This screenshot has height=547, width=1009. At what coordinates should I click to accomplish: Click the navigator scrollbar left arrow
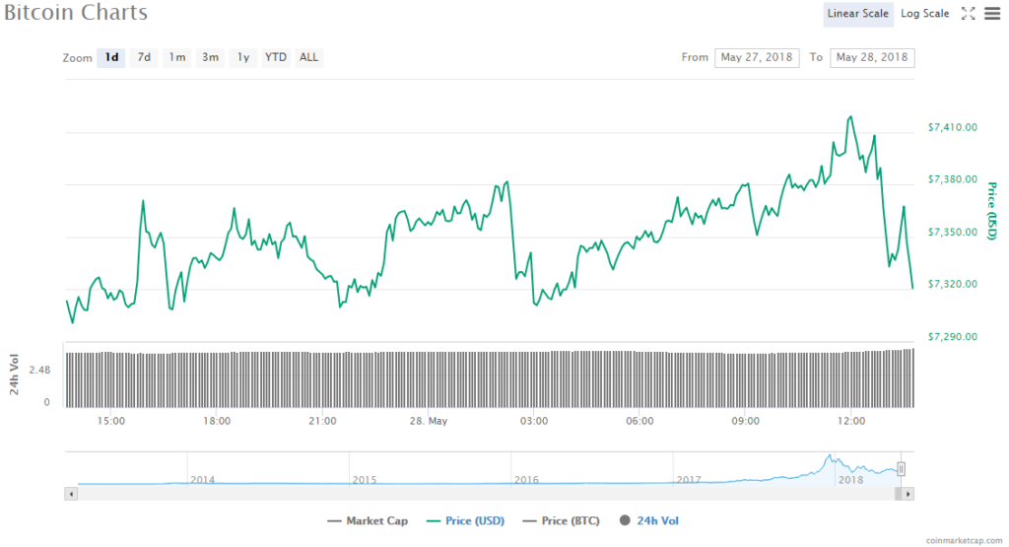[x=70, y=492]
